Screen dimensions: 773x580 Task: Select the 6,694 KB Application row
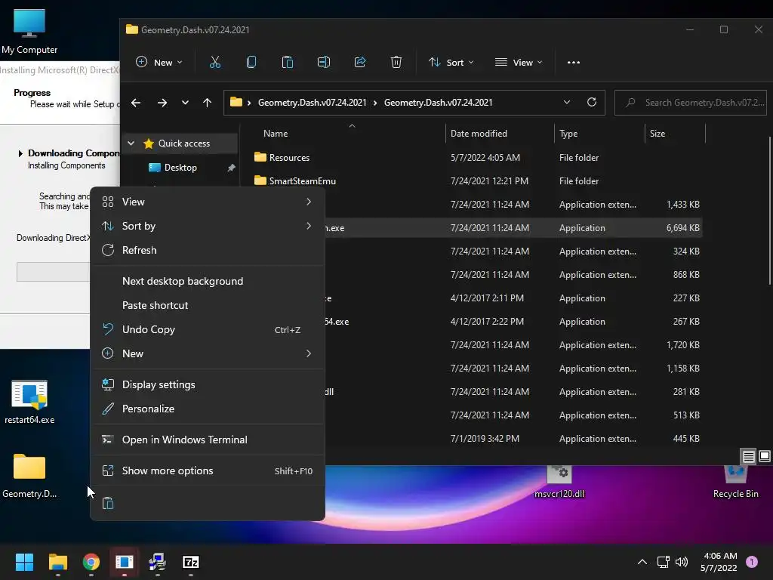[513, 228]
